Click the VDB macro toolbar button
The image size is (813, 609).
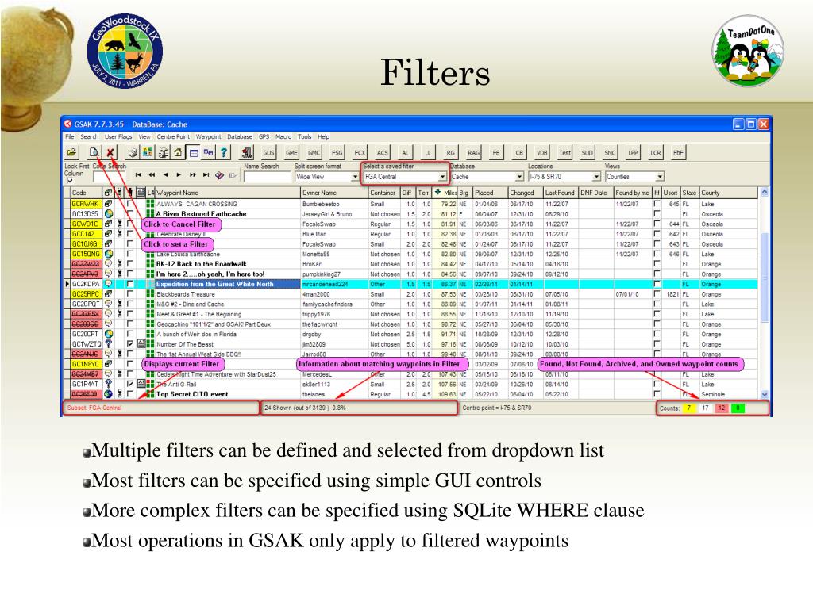coord(541,153)
